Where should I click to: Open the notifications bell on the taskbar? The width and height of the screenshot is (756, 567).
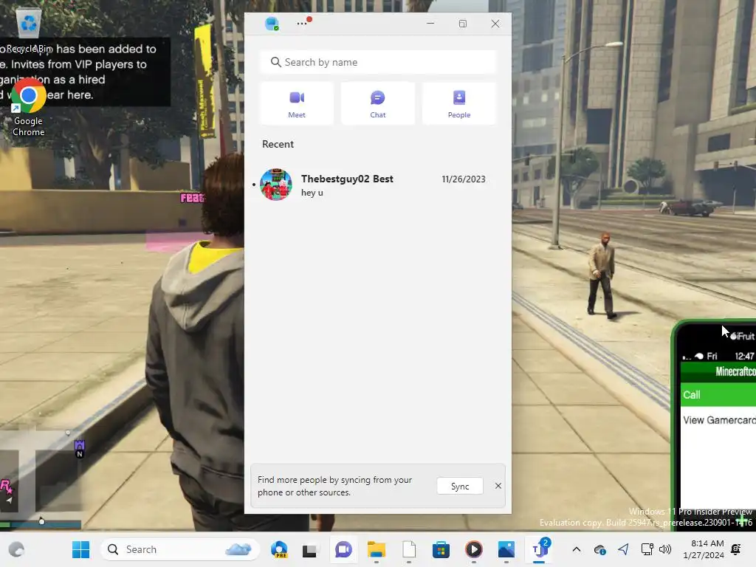point(736,549)
